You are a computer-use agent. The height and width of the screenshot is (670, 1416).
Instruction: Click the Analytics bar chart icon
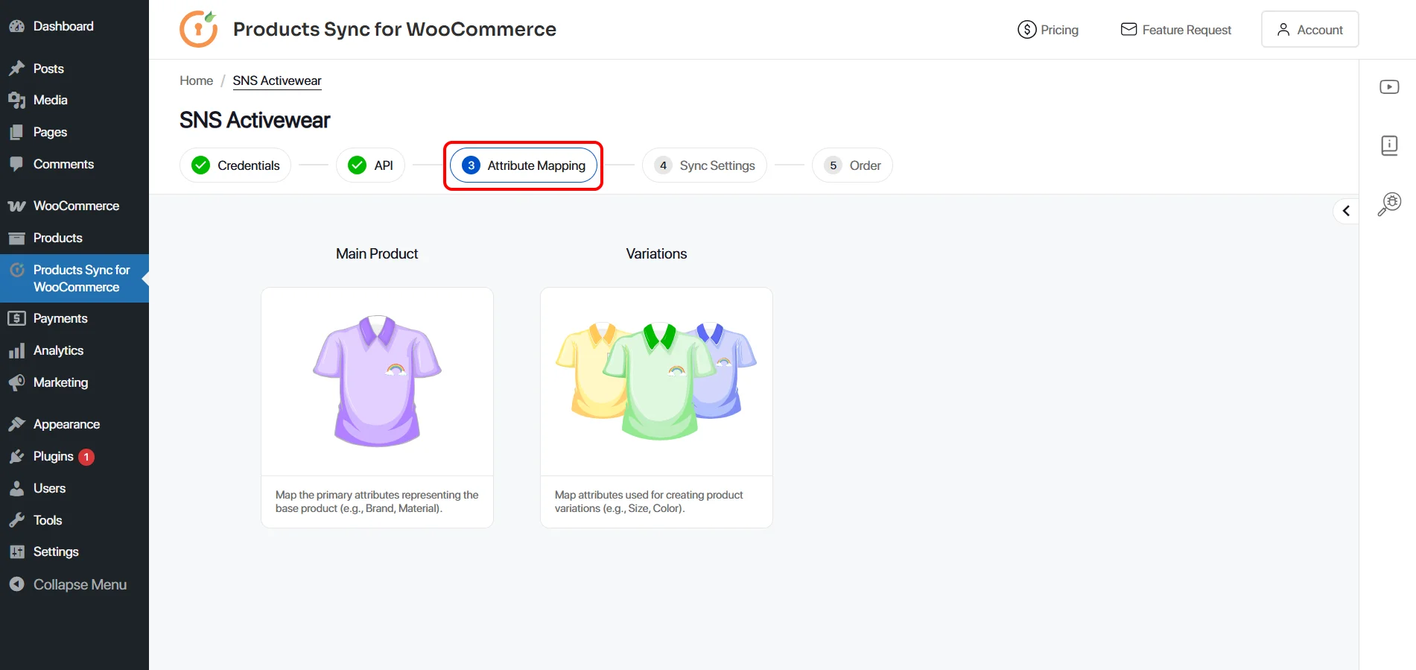(16, 350)
